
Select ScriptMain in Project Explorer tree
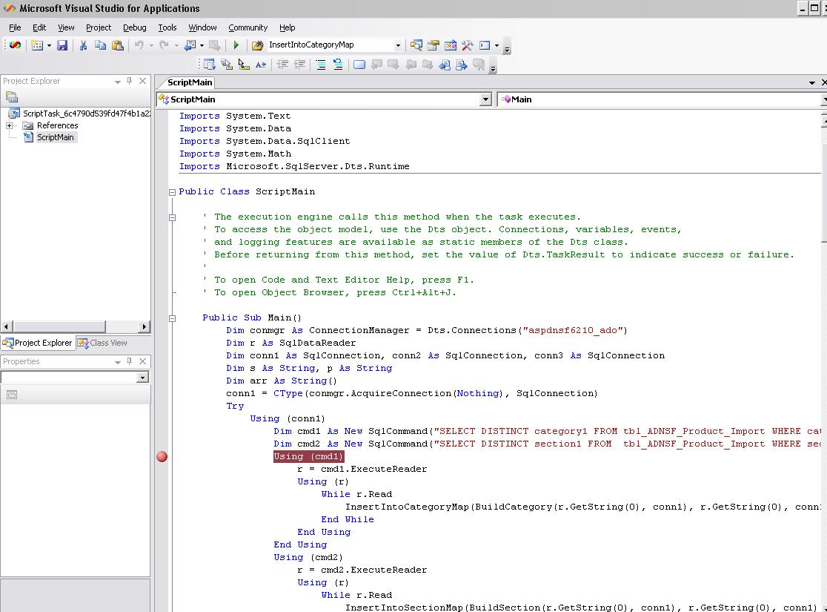[x=56, y=137]
